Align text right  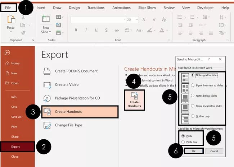201,32
